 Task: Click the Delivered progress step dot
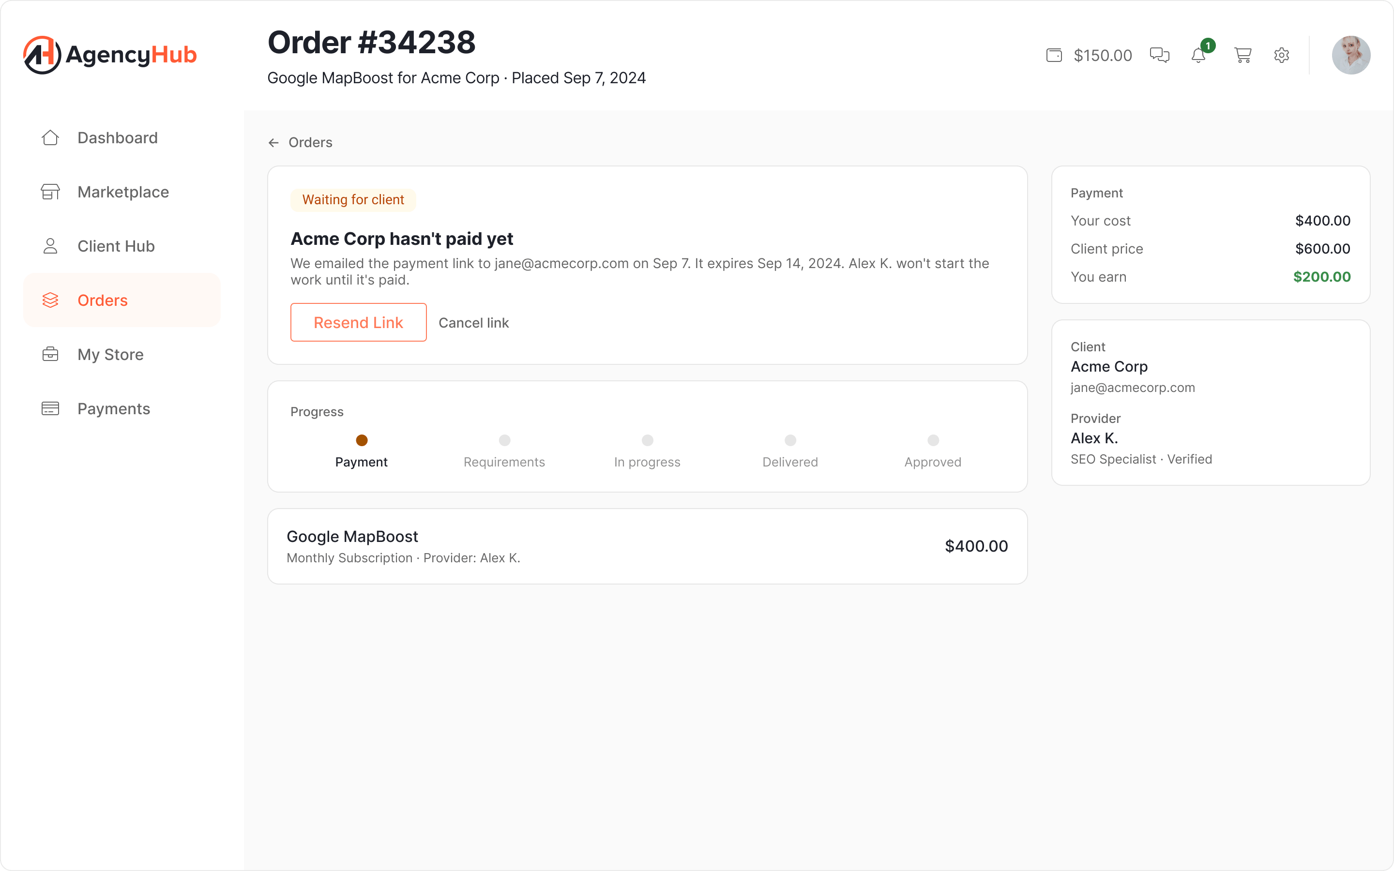(790, 440)
